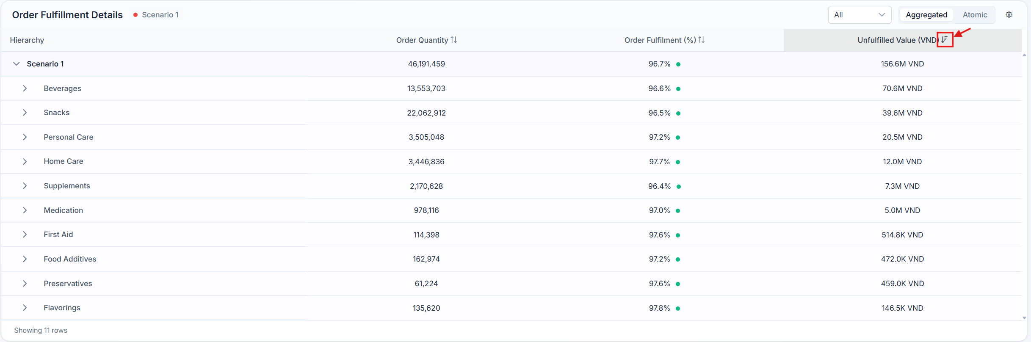Click the Flavorings row label
This screenshot has height=342, width=1031.
(62, 308)
